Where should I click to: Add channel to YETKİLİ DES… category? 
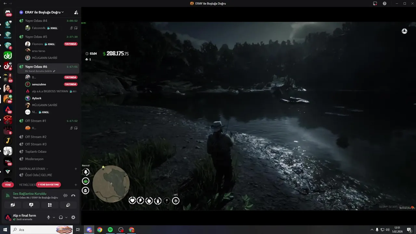[x=76, y=185]
